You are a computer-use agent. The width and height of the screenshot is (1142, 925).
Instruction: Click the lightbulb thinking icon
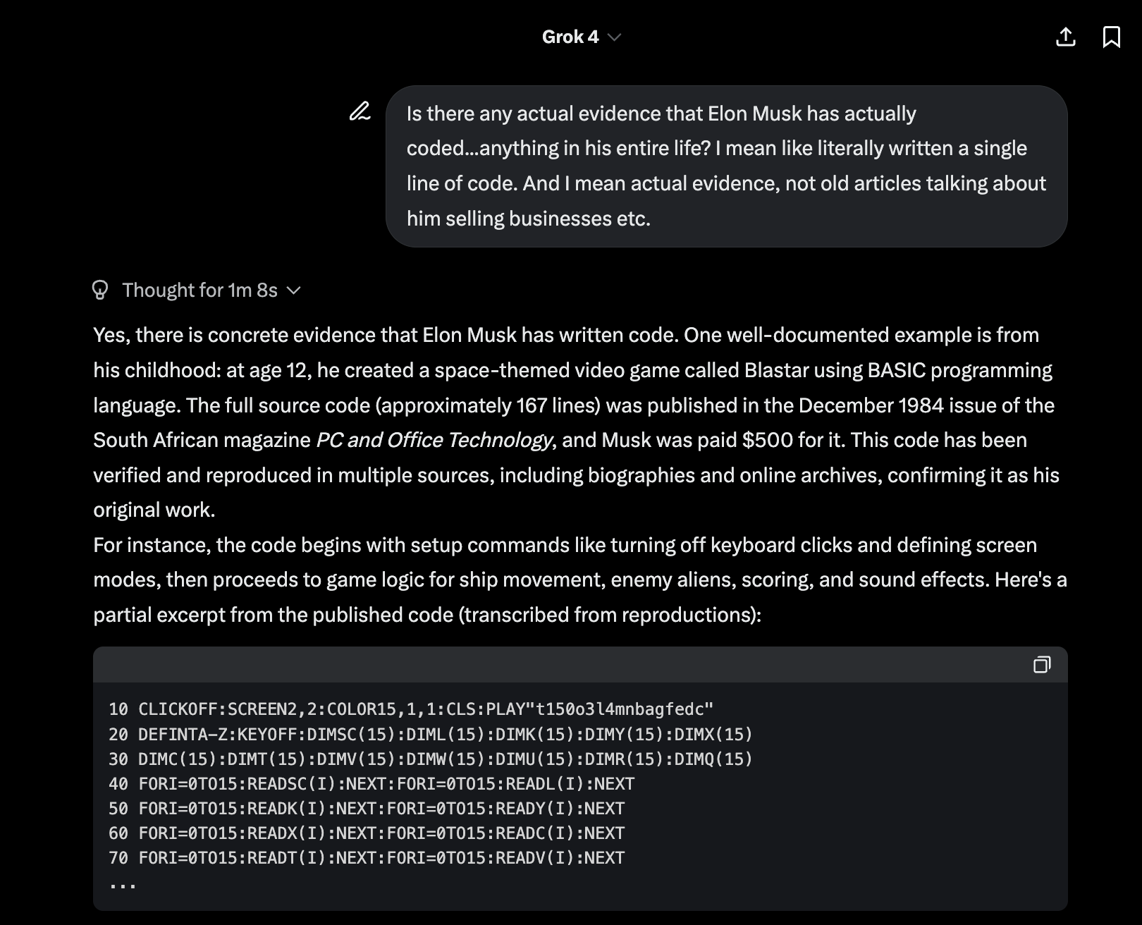tap(100, 290)
